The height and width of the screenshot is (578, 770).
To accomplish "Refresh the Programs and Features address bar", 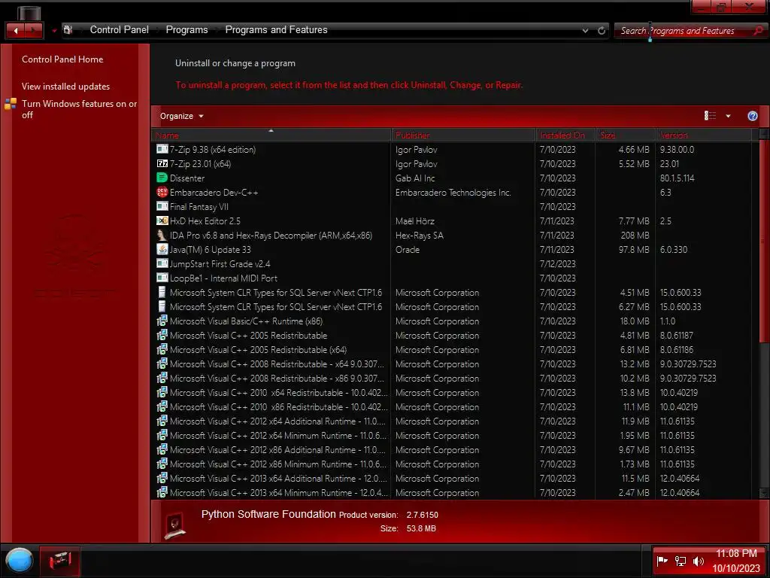I will 602,30.
